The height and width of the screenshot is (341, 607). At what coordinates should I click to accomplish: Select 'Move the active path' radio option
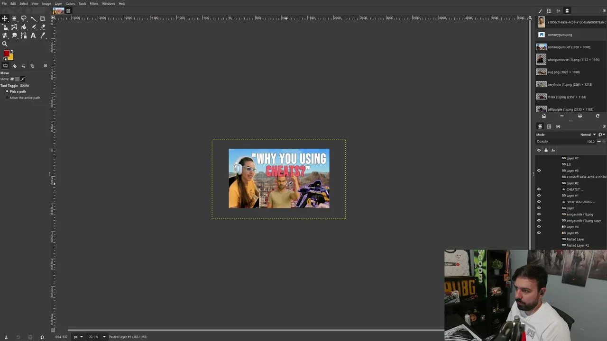tap(22, 98)
